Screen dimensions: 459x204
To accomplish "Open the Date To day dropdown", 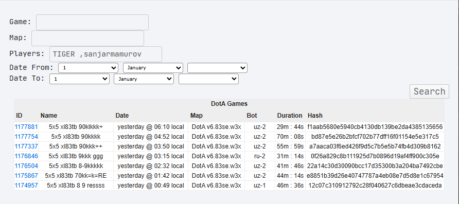I will point(79,79).
